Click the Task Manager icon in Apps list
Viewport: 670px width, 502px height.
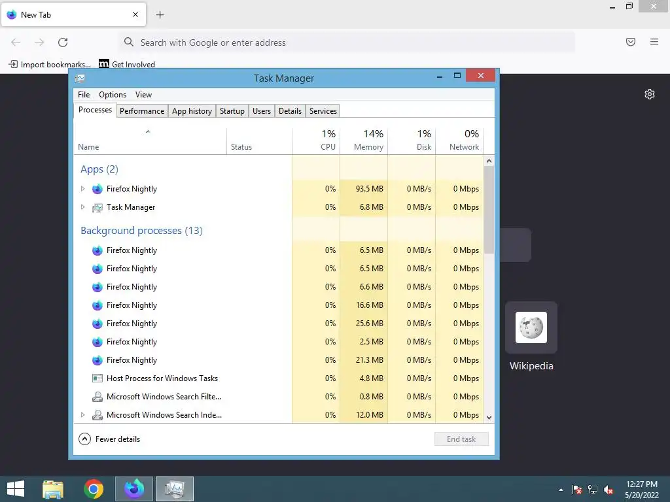point(97,207)
